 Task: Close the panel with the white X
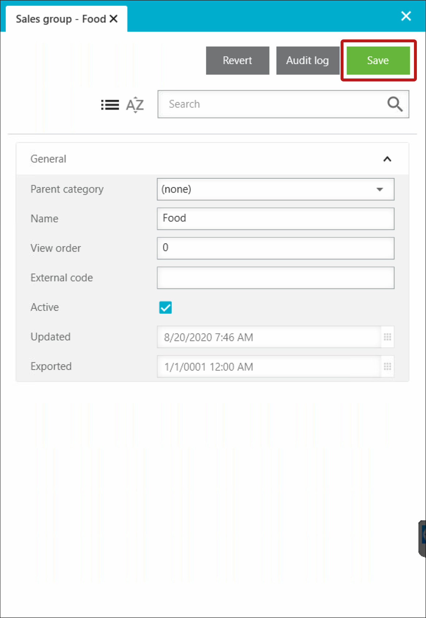[x=406, y=16]
